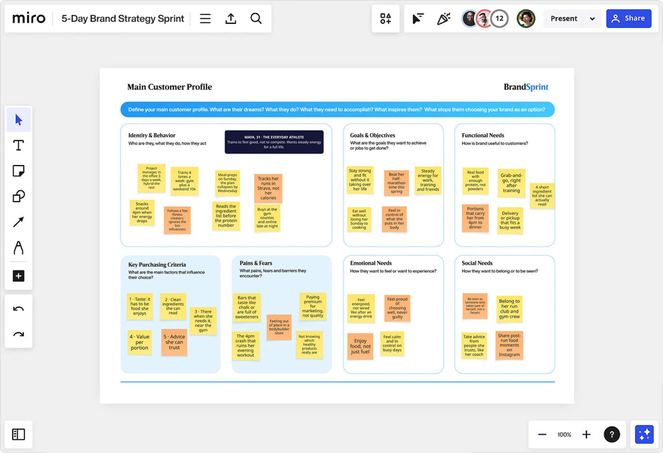
Task: Choose the Pen drawing tool
Action: 18,248
